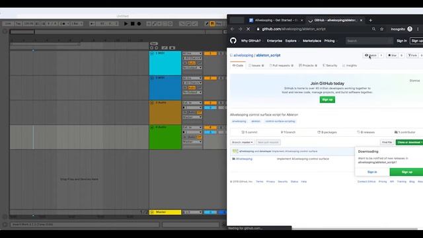Start playback with Ableton's Play button
Image resolution: width=423 pixels, height=238 pixels.
(x=126, y=24)
